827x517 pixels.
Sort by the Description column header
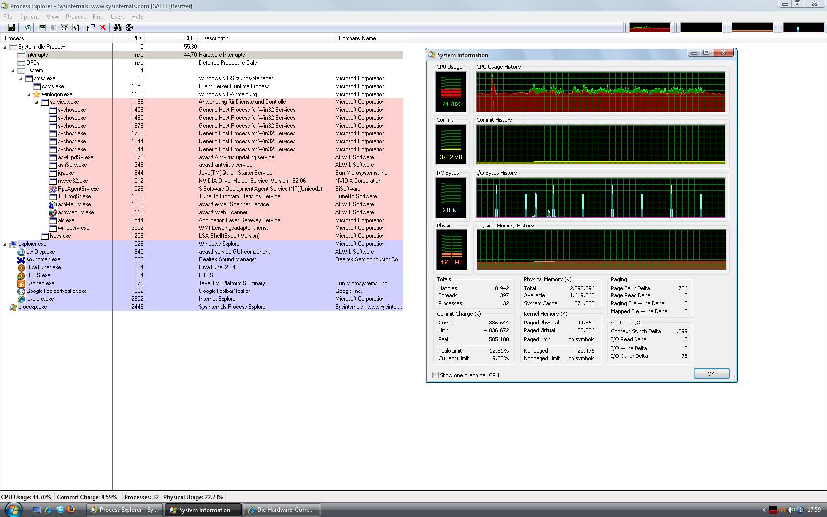pos(267,38)
